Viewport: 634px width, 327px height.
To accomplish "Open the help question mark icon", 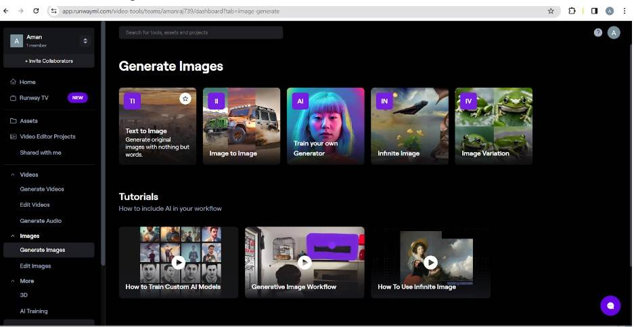I will 598,32.
